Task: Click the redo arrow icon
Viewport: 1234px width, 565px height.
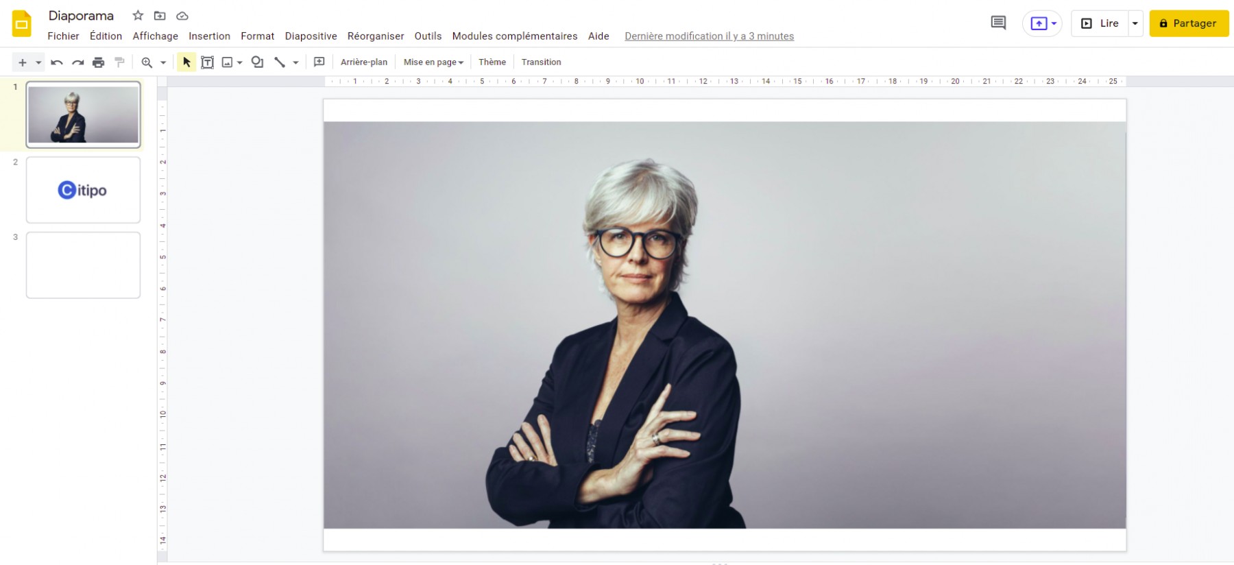Action: (x=77, y=62)
